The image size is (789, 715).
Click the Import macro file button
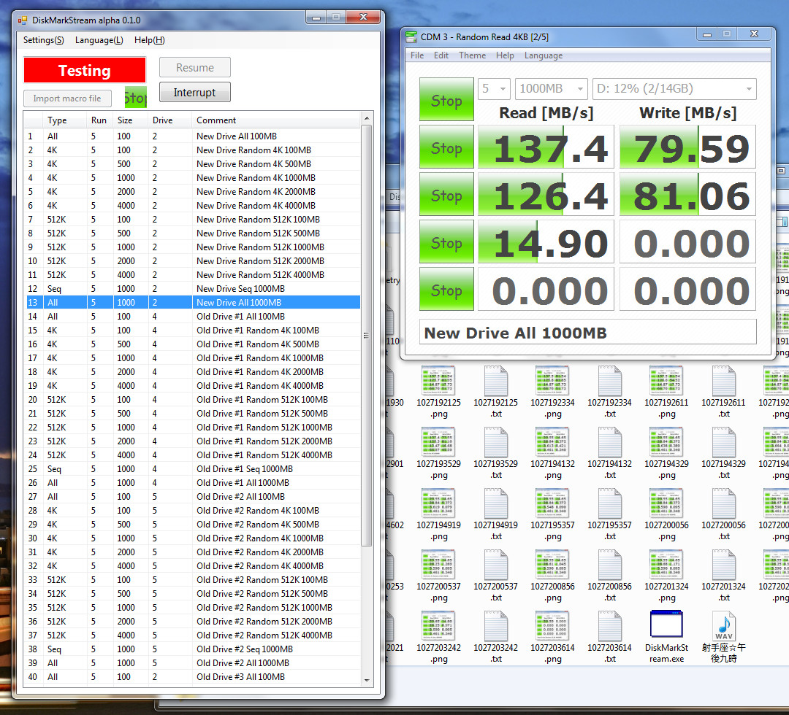pos(67,98)
